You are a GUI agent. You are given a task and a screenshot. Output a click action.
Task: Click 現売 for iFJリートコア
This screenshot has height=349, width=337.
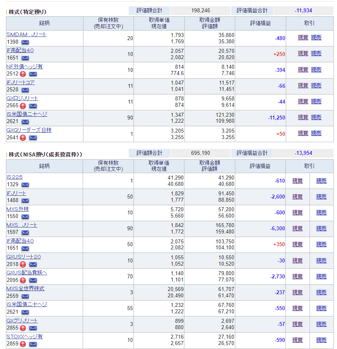pos(316,85)
